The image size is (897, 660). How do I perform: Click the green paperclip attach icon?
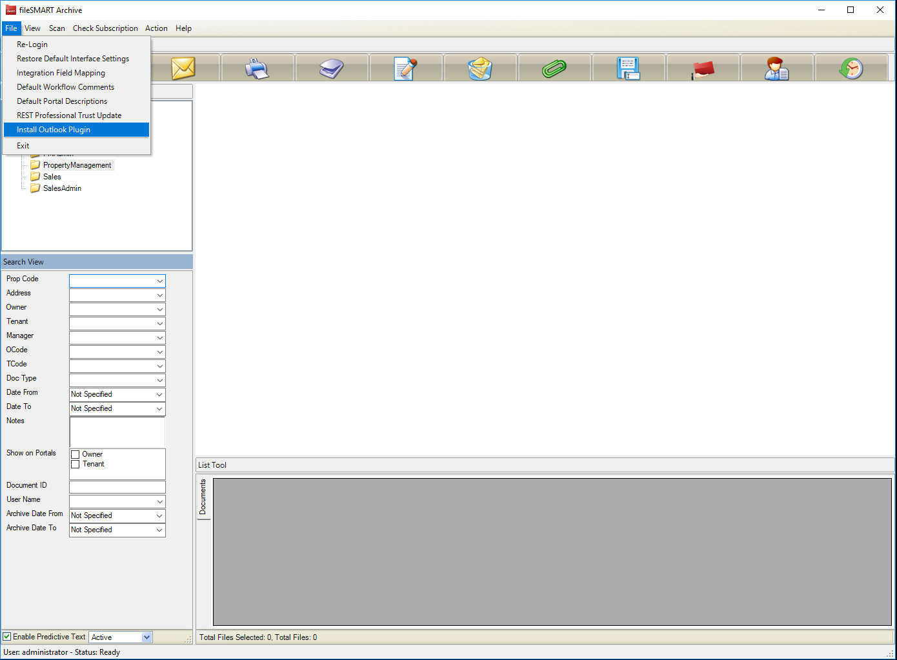[x=554, y=68]
